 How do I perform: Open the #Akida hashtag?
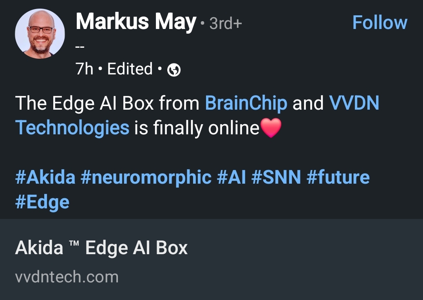point(45,177)
